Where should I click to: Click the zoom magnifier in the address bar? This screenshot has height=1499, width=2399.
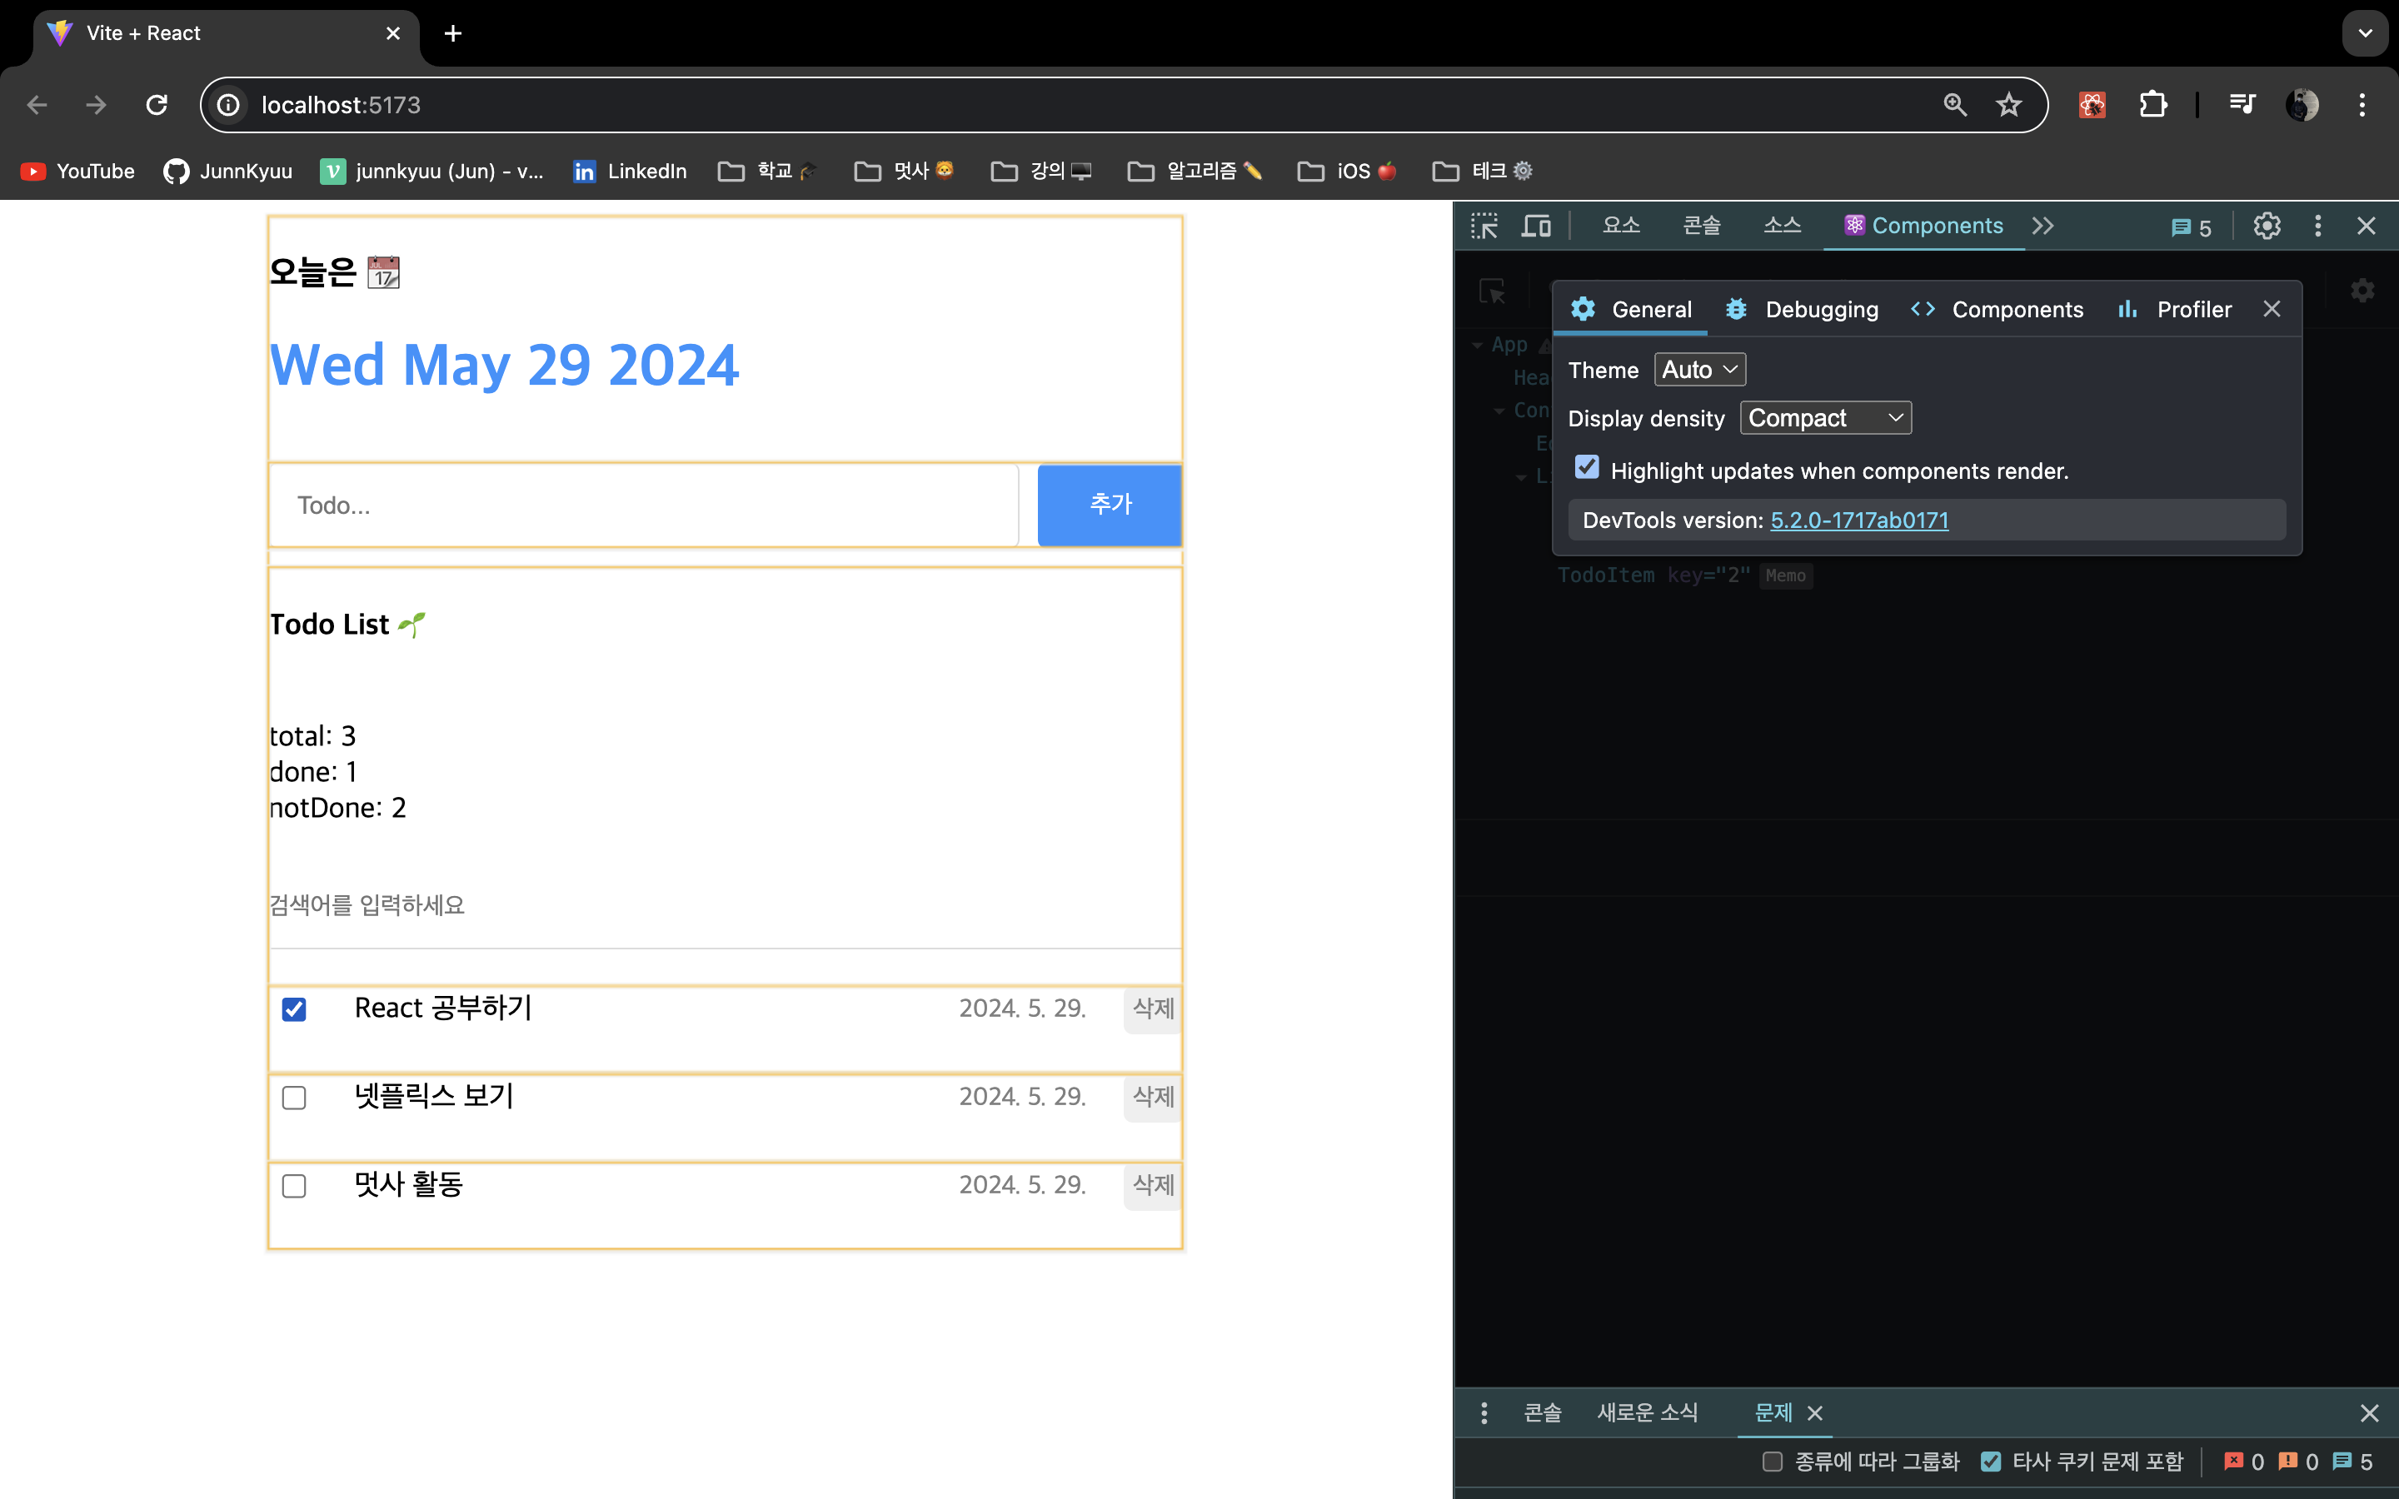click(x=1955, y=105)
